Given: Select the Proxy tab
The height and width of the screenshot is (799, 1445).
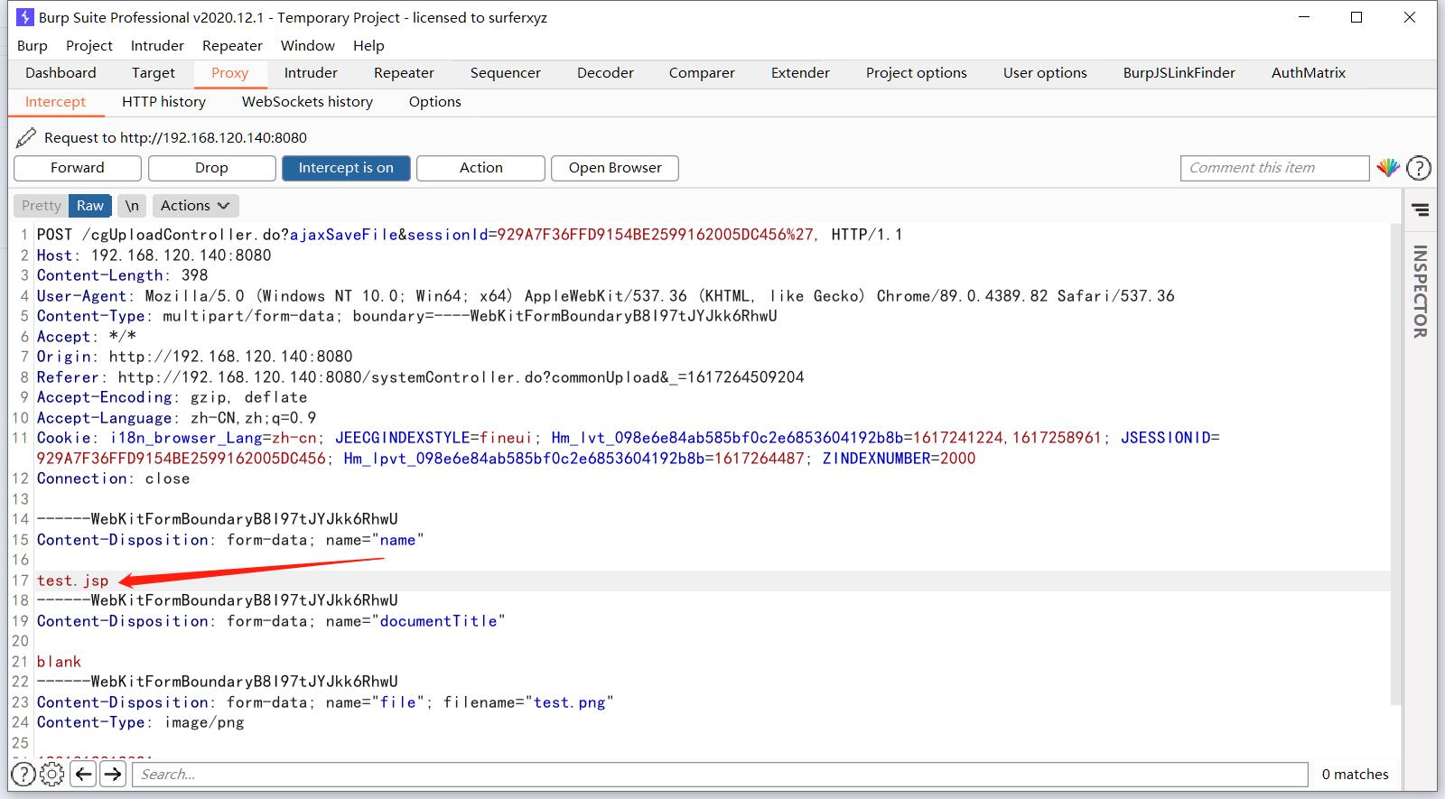Looking at the screenshot, I should 230,73.
